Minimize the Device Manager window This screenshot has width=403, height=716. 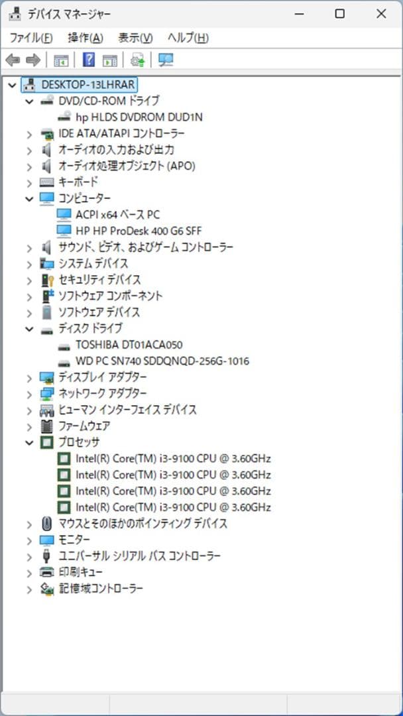click(x=298, y=14)
